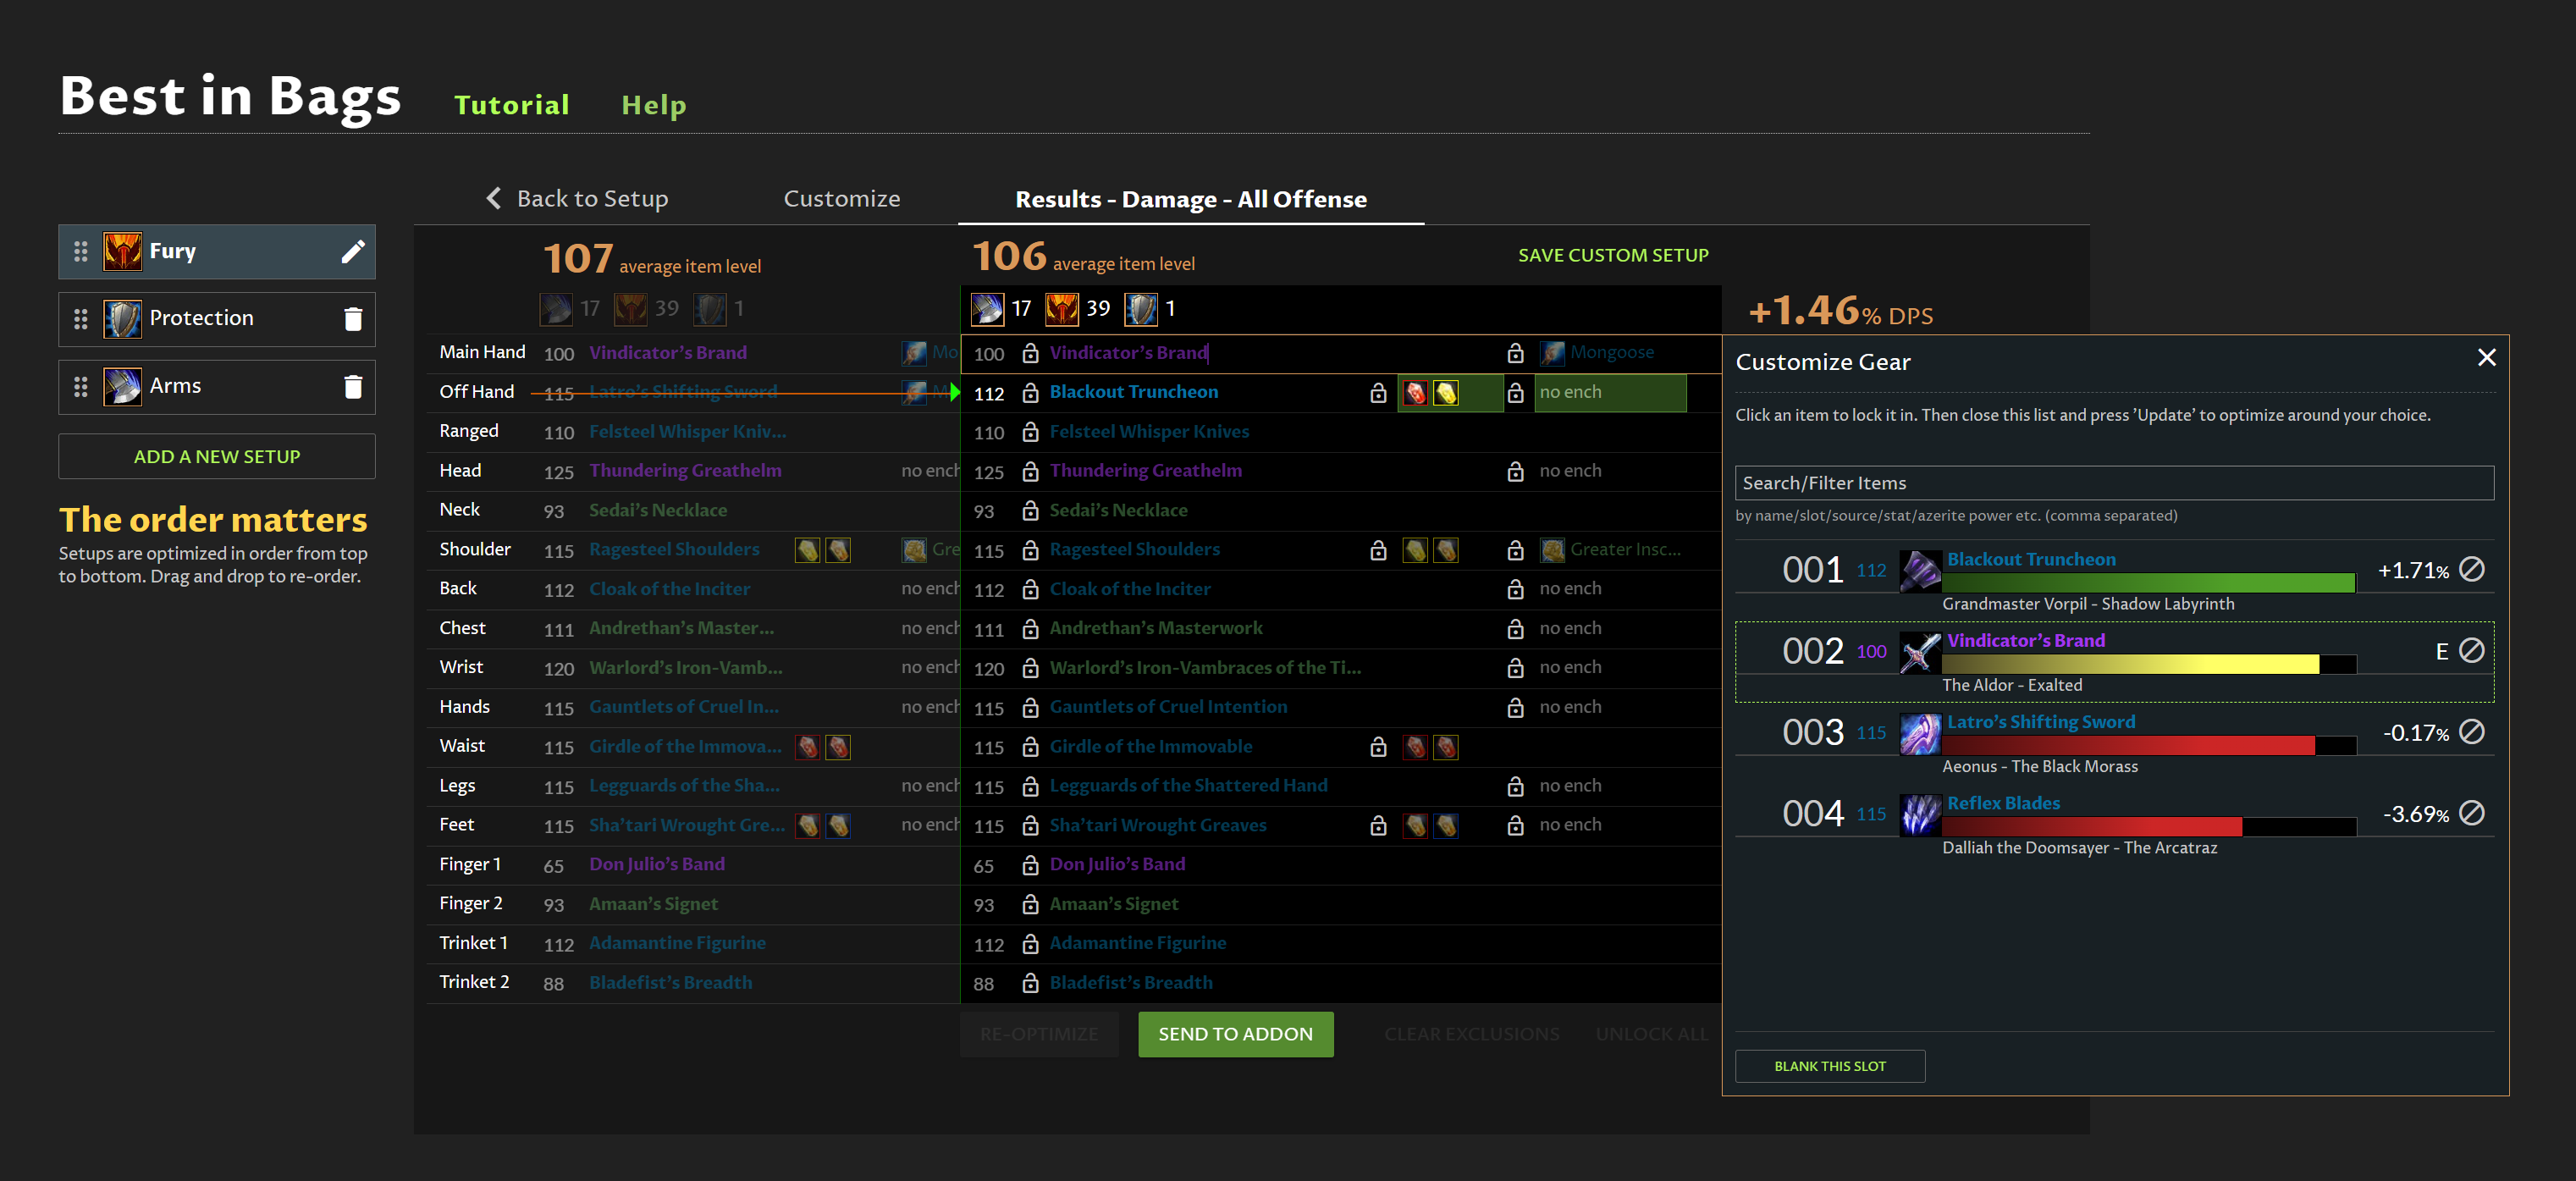This screenshot has height=1181, width=2576.
Task: Click the trash icon next to Arms
Action: click(x=352, y=387)
